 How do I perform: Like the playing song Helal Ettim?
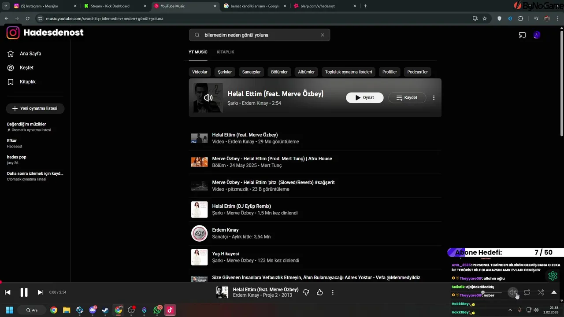320,292
